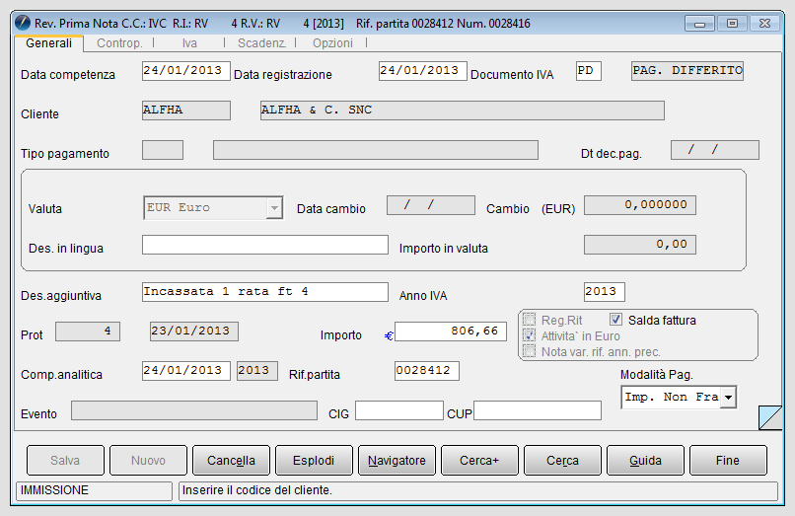Click the Fine button
795x516 pixels.
click(728, 460)
